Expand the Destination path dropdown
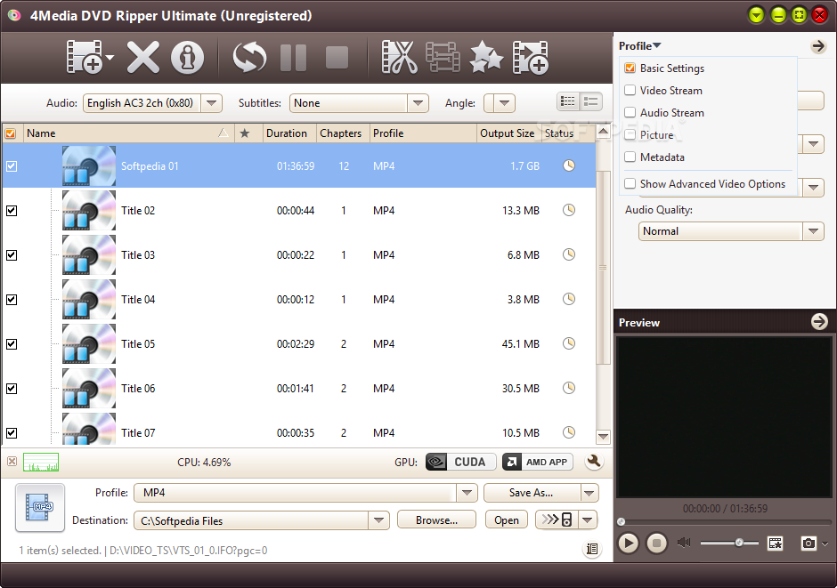This screenshot has width=837, height=588. click(378, 520)
